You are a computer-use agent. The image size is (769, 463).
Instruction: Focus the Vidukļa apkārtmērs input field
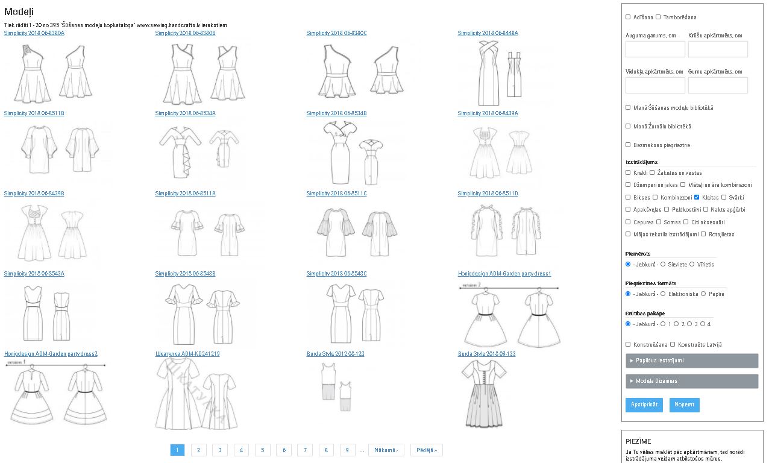point(655,85)
